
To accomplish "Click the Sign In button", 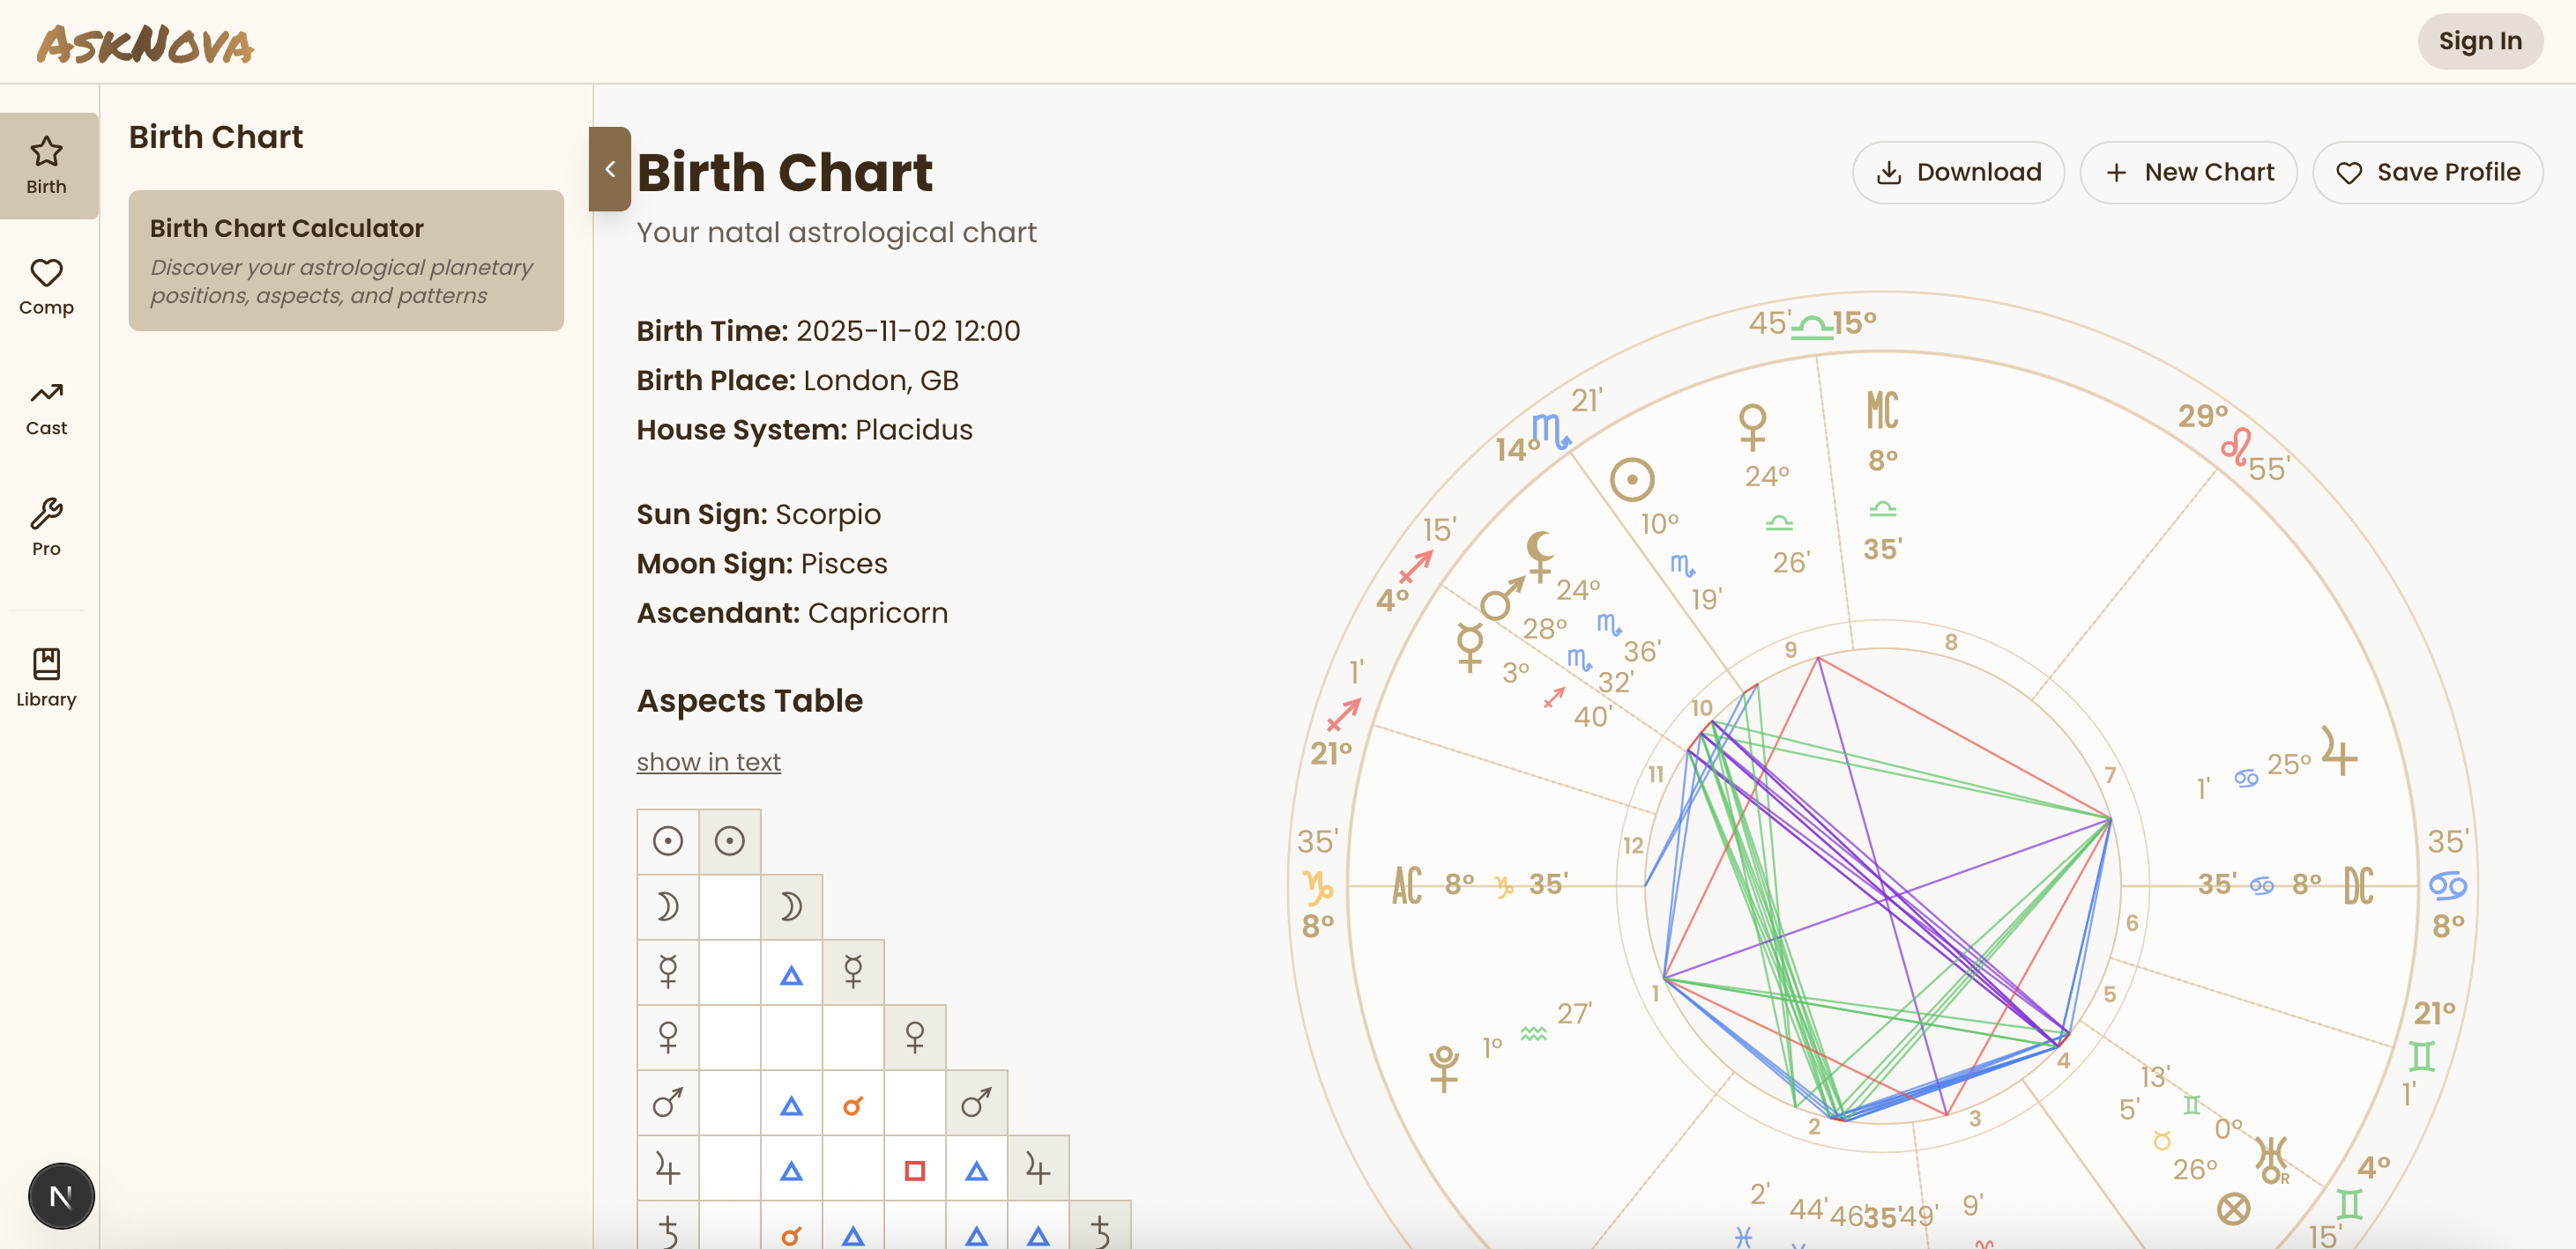I will tap(2479, 41).
